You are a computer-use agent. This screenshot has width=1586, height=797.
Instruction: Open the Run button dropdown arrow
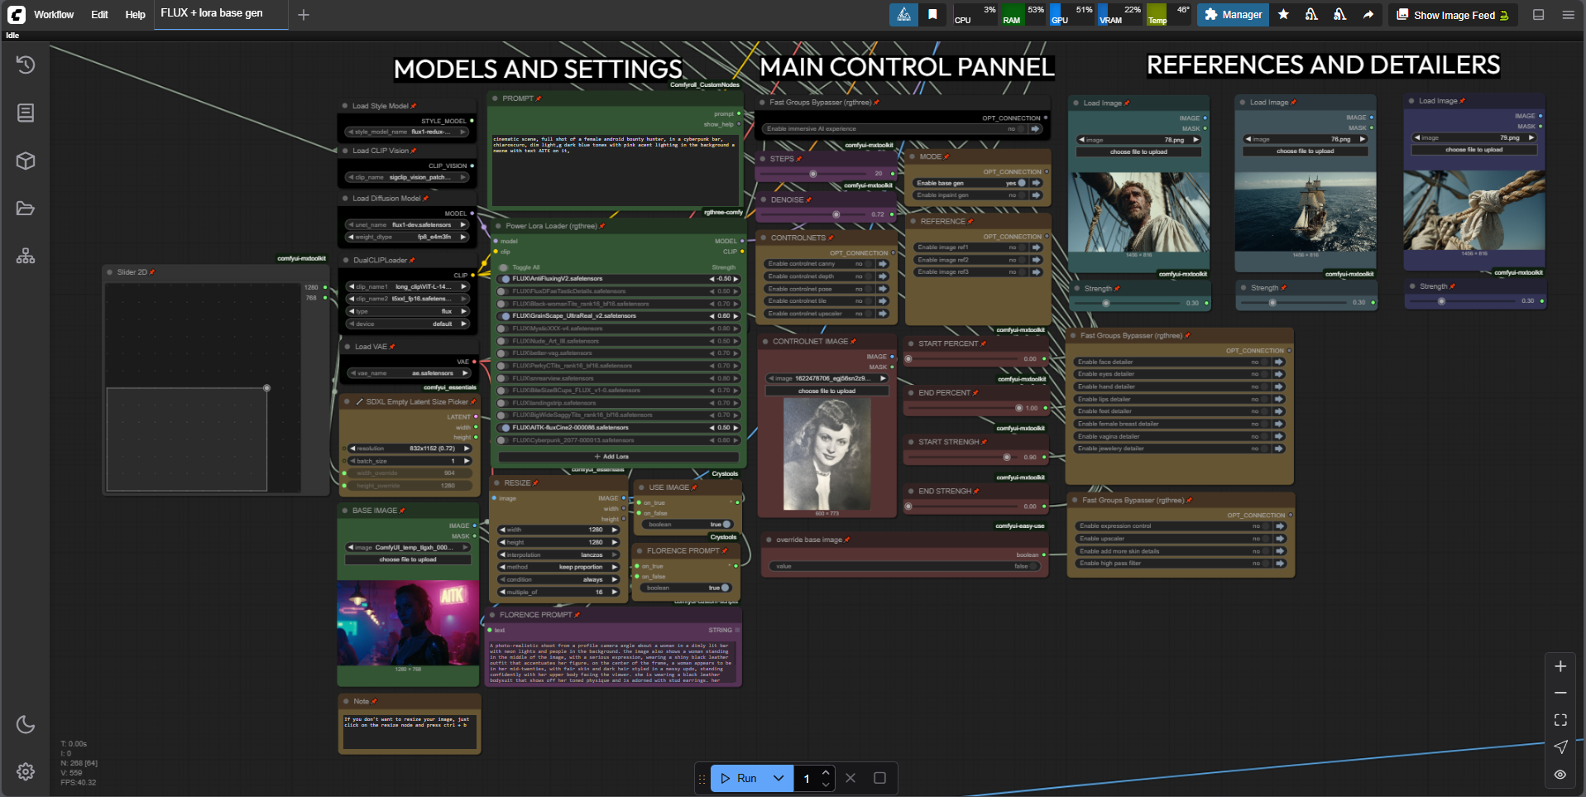click(779, 778)
